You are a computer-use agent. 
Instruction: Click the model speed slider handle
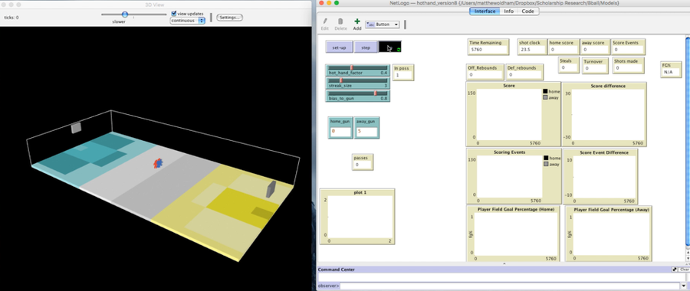[x=125, y=15]
